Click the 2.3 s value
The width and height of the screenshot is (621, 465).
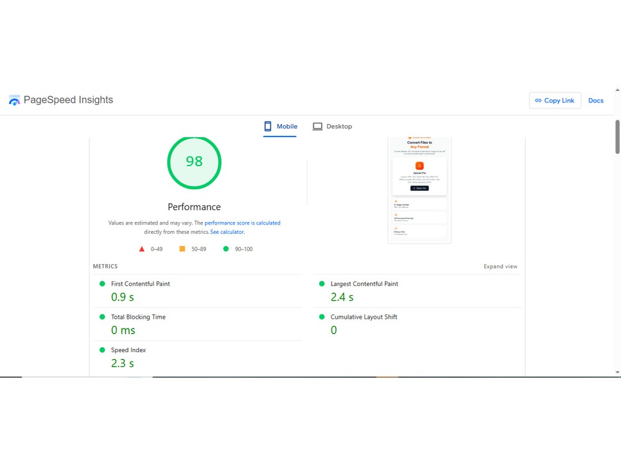tap(122, 363)
